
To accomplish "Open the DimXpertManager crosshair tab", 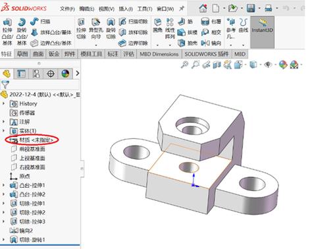I will [x=51, y=74].
